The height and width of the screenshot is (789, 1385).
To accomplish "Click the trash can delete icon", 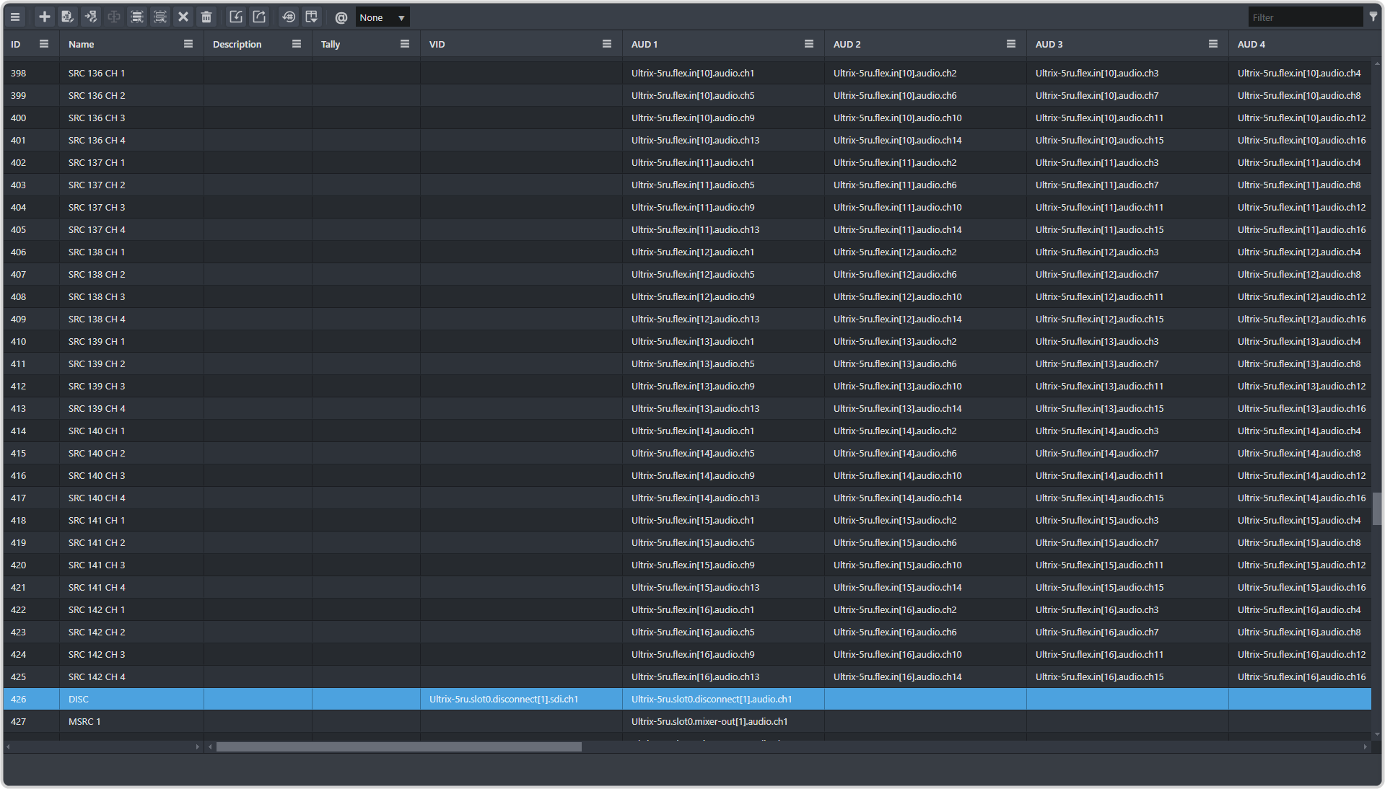I will tap(206, 17).
